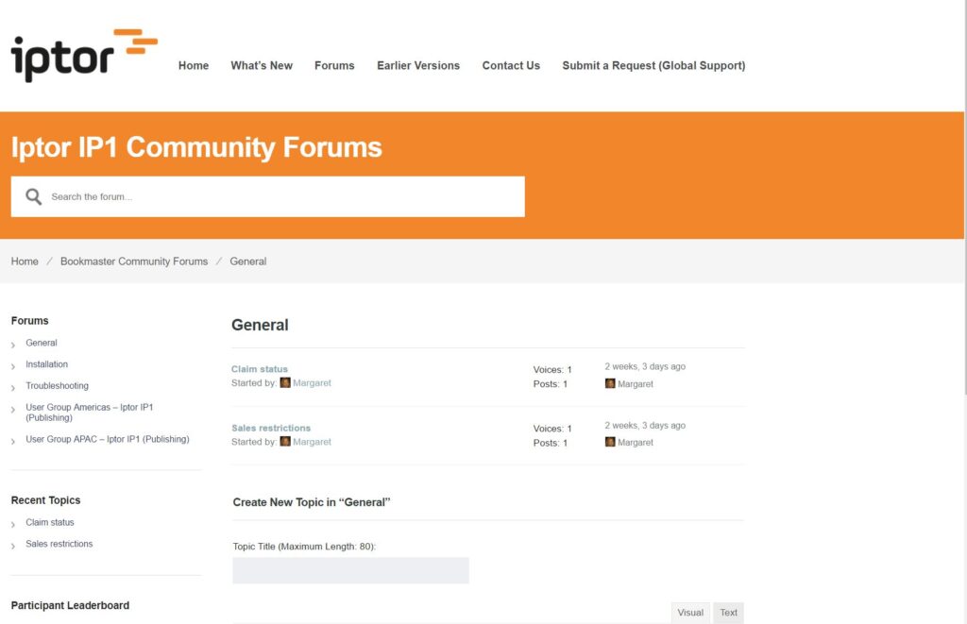Click chevron beside User Group Americas
Screen dimensions: 967x624
click(x=13, y=410)
